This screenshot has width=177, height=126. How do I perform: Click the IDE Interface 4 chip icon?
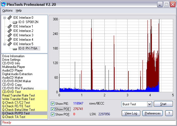click(10, 40)
